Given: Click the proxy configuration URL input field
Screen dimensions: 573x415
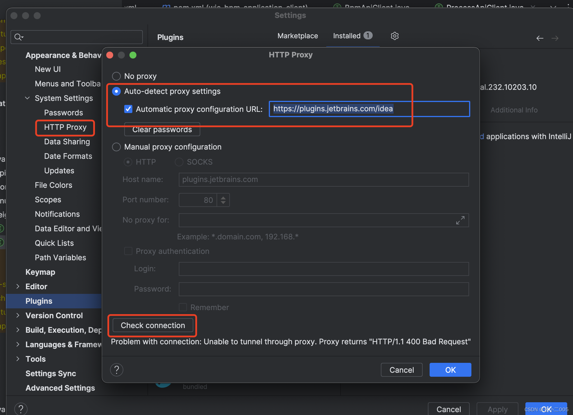Looking at the screenshot, I should [370, 108].
